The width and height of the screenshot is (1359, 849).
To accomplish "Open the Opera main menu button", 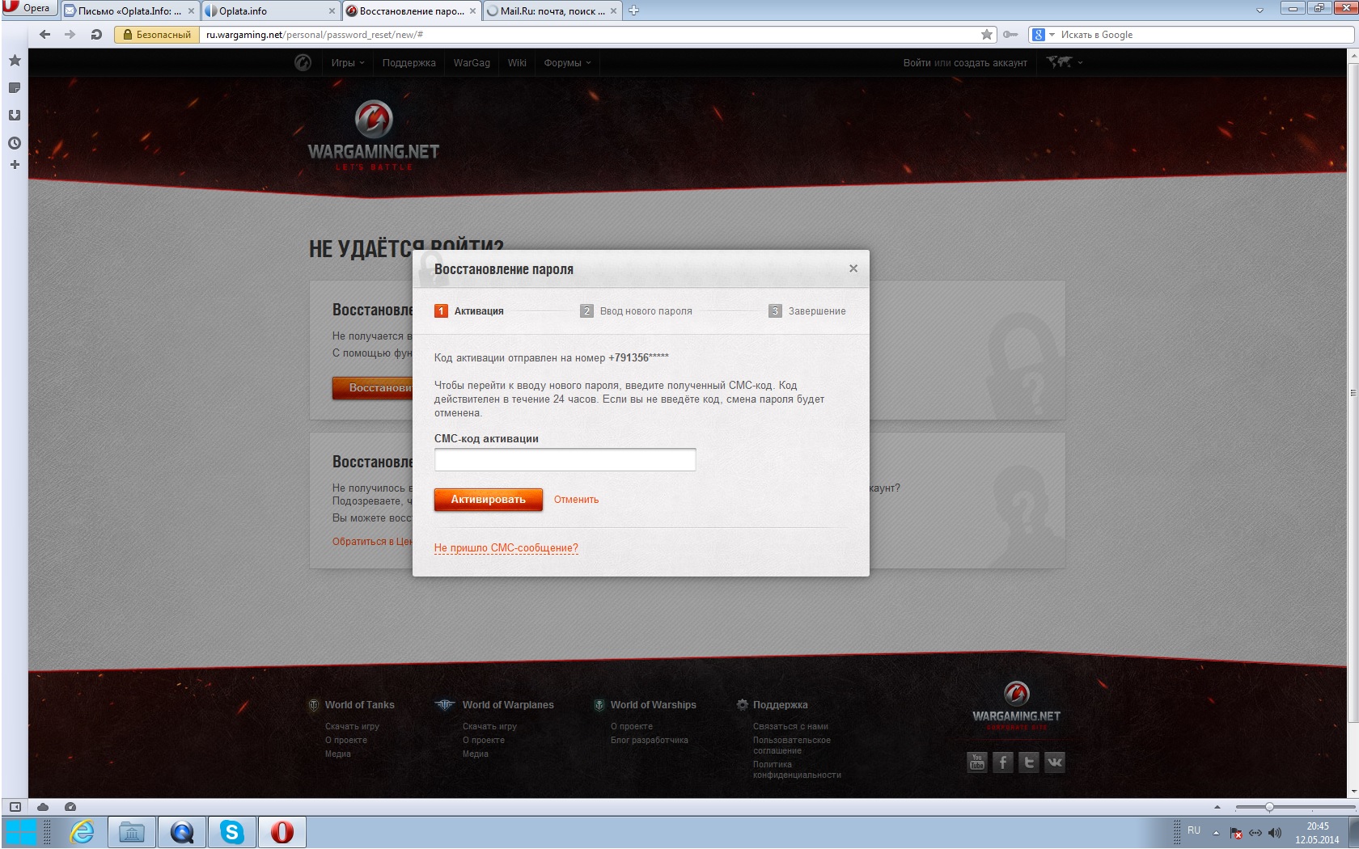I will (29, 8).
